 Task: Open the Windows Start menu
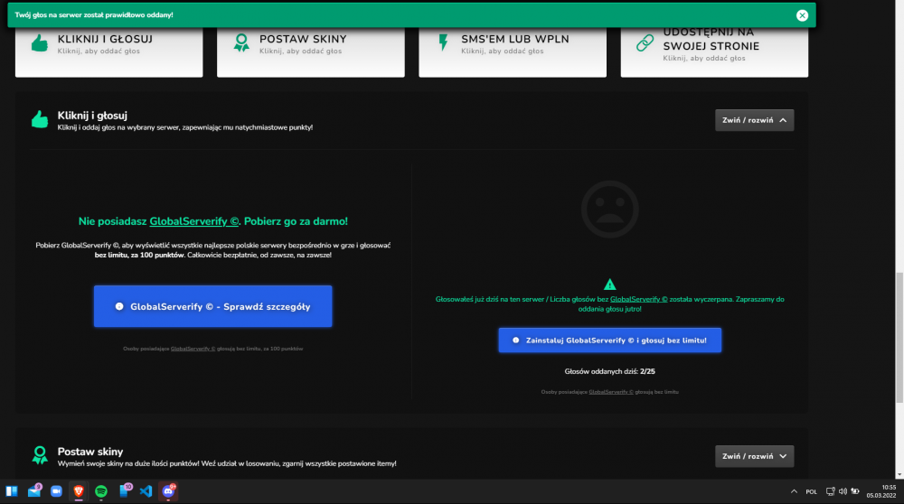(12, 491)
